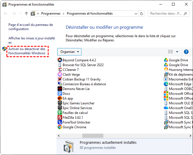
Task: Click the Connexion Bureau à distance icon
Action: coord(60,84)
